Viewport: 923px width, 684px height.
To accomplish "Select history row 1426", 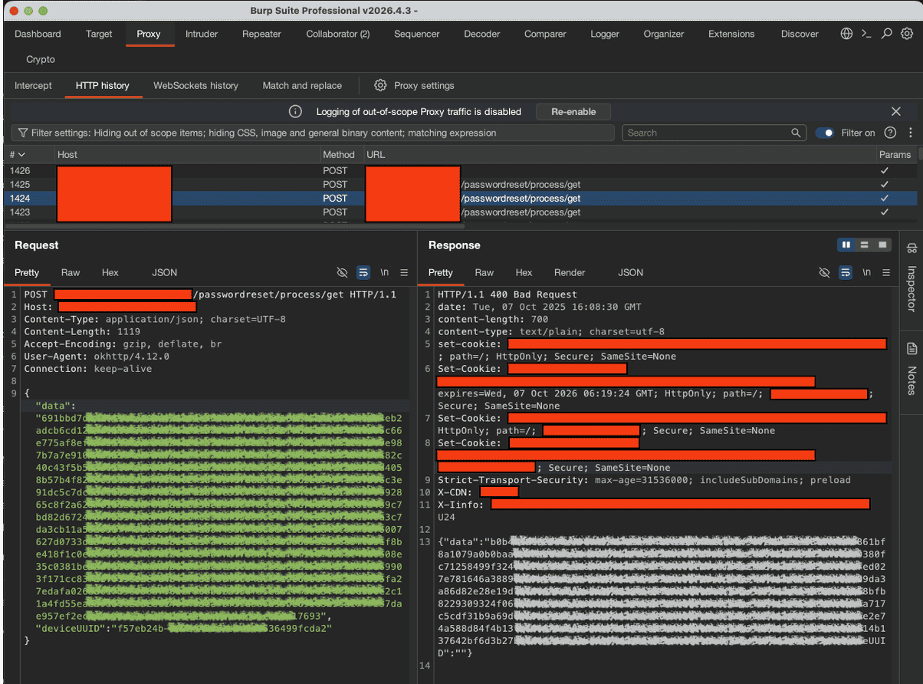I will click(460, 170).
